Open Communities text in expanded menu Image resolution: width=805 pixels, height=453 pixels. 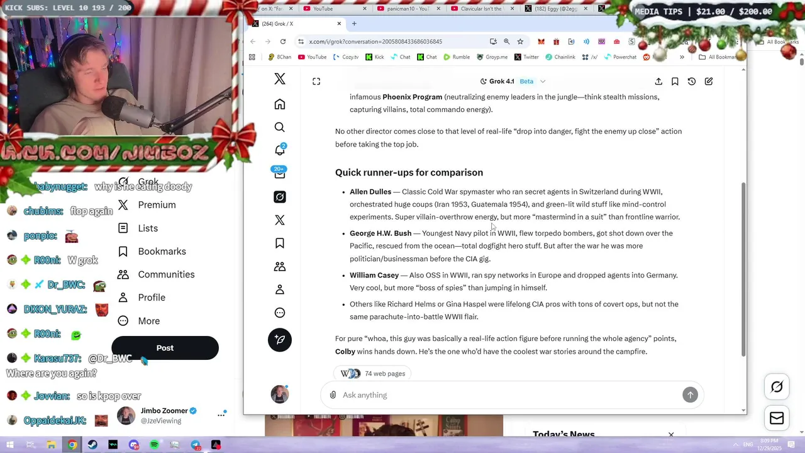(166, 274)
